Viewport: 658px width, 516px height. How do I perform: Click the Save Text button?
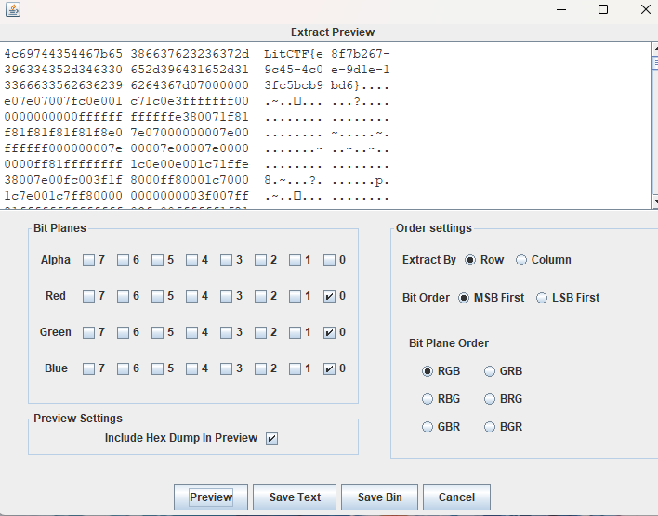click(x=295, y=497)
